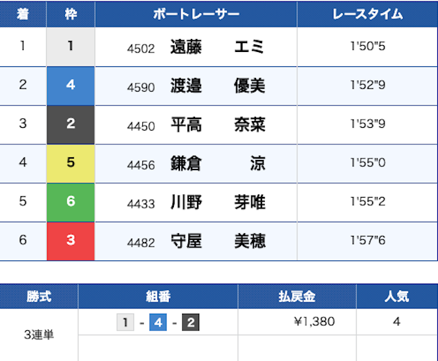Click the ¥1,380 payout amount
Viewport: 438px width, 361px height.
coord(313,321)
